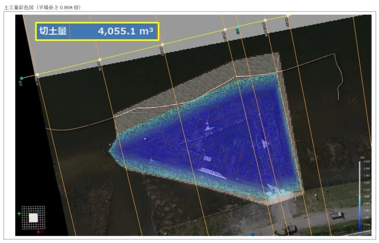
Task: Click the NO.34+16 station point
Action: pyautogui.click(x=265, y=20)
